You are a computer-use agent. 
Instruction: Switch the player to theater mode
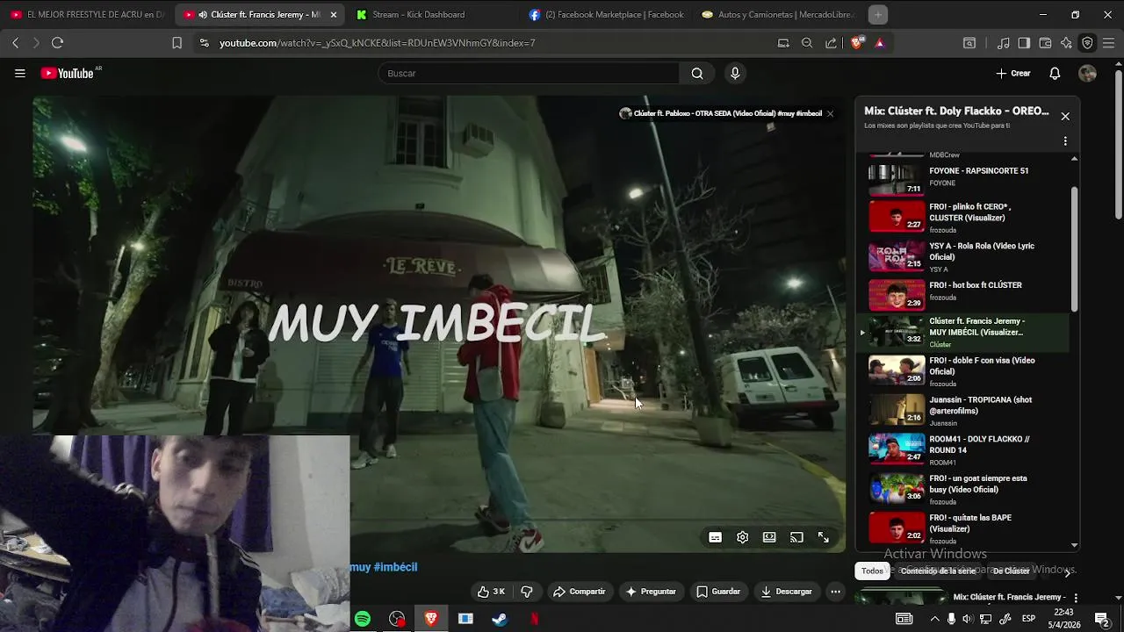point(769,537)
